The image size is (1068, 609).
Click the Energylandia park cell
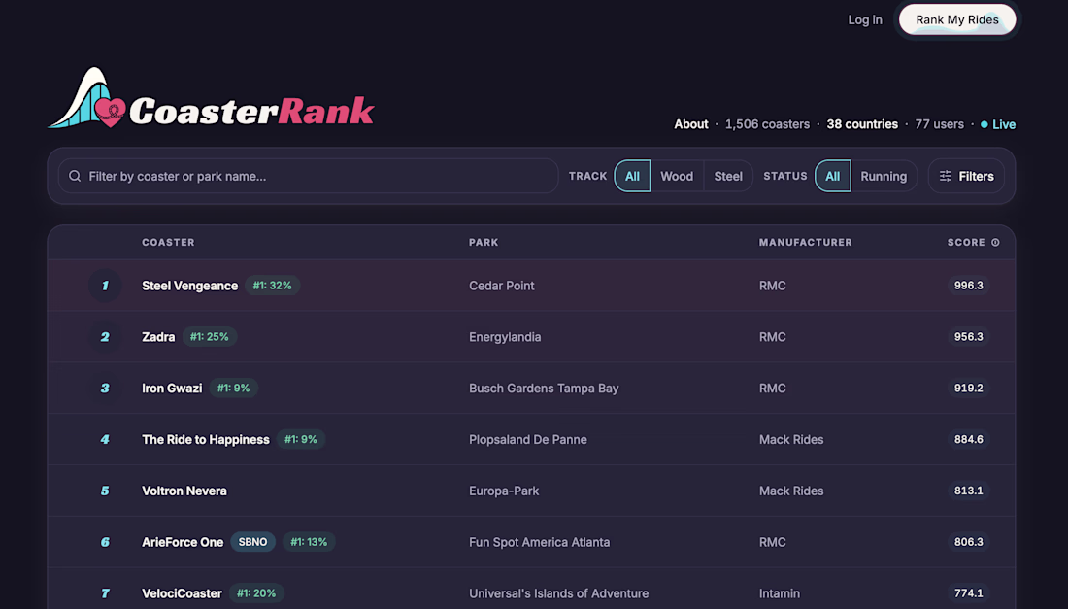pos(505,337)
